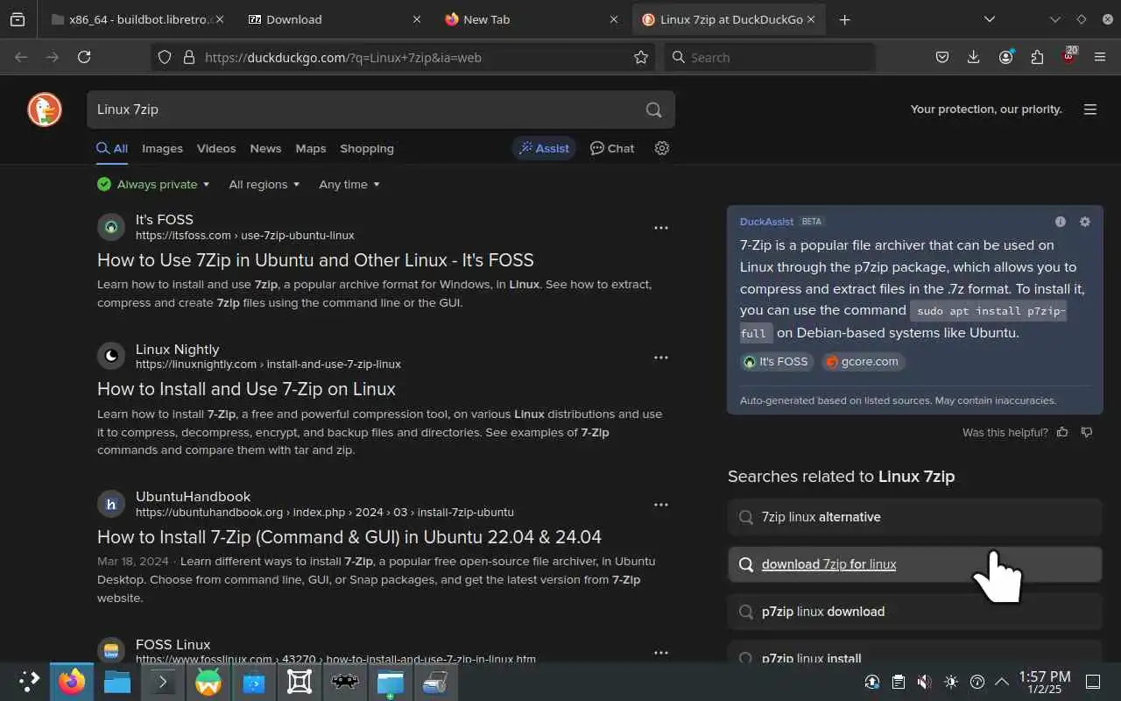Go back to previous page
The image size is (1121, 701).
21,57
